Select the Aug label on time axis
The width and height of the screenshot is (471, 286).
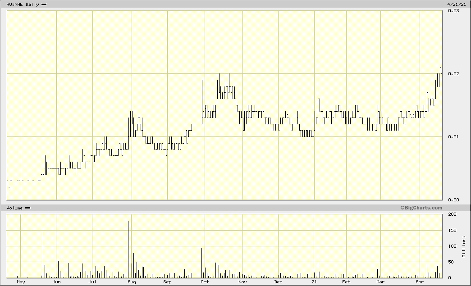pos(132,282)
